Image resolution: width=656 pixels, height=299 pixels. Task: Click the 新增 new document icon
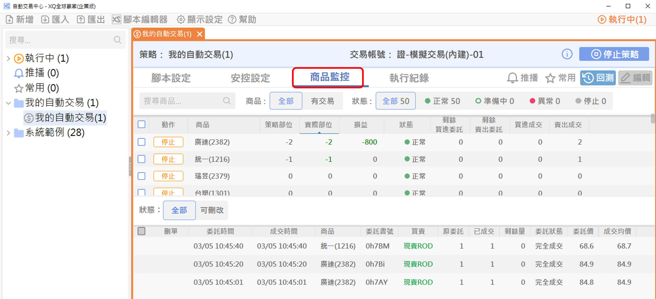[x=9, y=20]
